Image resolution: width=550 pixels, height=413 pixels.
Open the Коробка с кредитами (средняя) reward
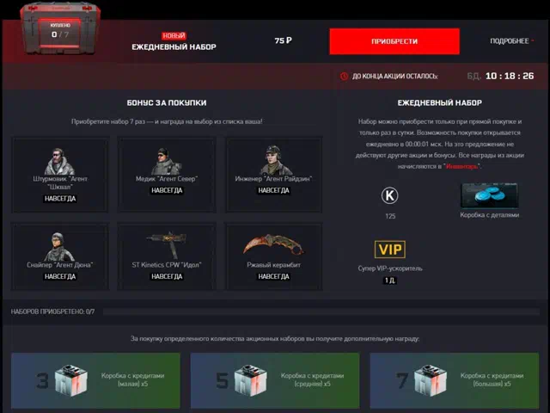pyautogui.click(x=275, y=380)
